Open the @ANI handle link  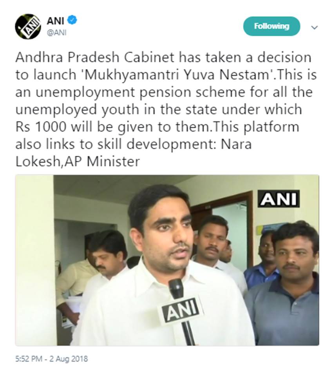(56, 33)
